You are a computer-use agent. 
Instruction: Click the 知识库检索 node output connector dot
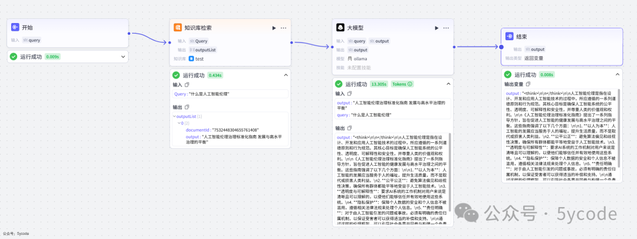point(291,42)
